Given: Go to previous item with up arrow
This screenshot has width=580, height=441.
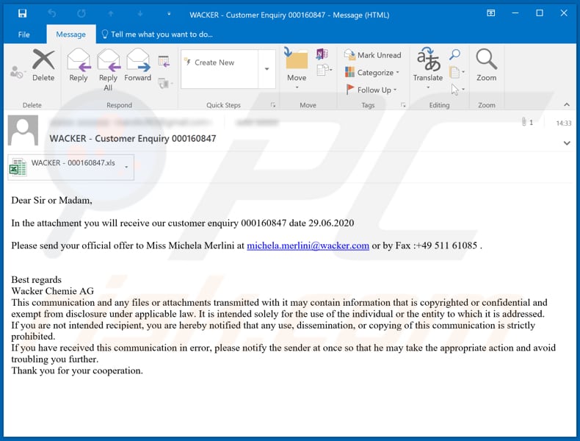Looking at the screenshot, I should tap(111, 14).
